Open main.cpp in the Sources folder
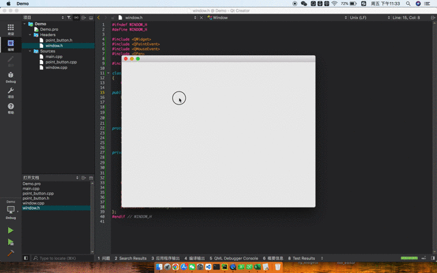Viewport: 437px width, 273px height. (54, 57)
